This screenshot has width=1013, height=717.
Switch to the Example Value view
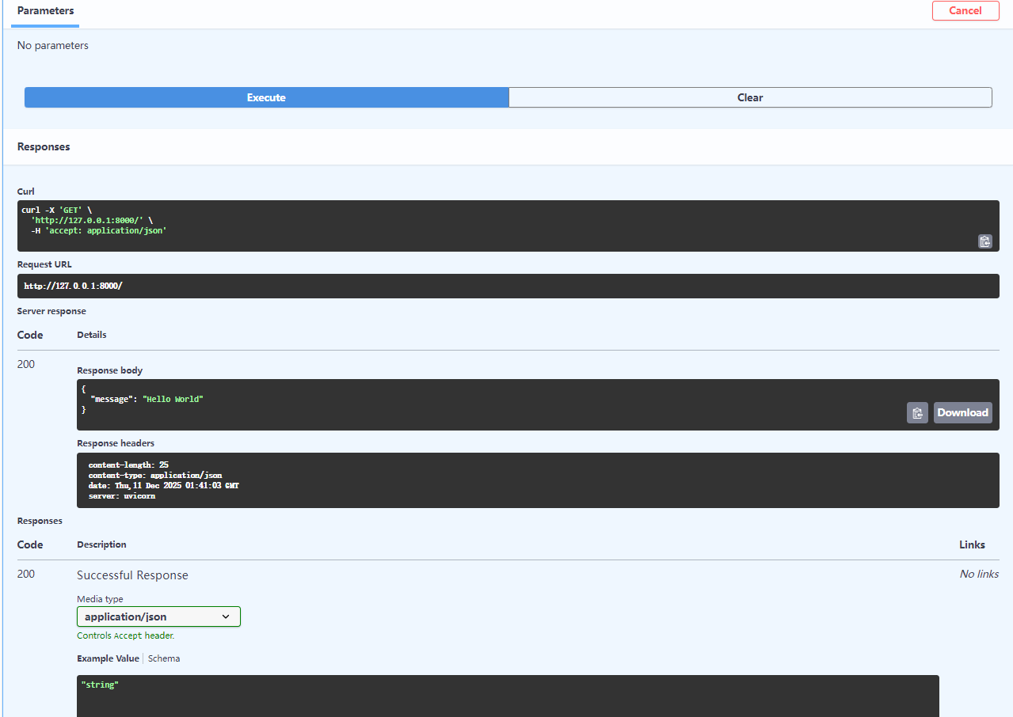pyautogui.click(x=108, y=658)
